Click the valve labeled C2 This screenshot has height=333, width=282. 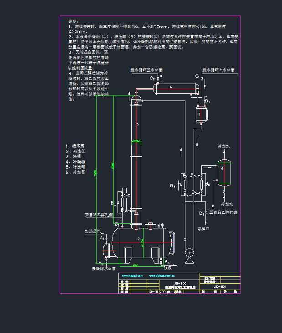(x=157, y=79)
